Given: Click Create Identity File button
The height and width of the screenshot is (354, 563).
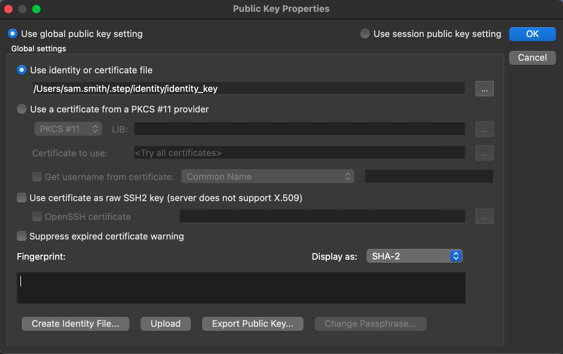Looking at the screenshot, I should (76, 324).
